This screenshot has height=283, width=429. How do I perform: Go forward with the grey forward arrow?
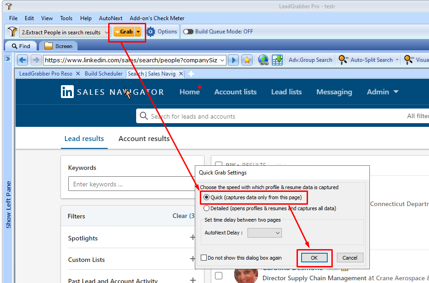(x=36, y=60)
